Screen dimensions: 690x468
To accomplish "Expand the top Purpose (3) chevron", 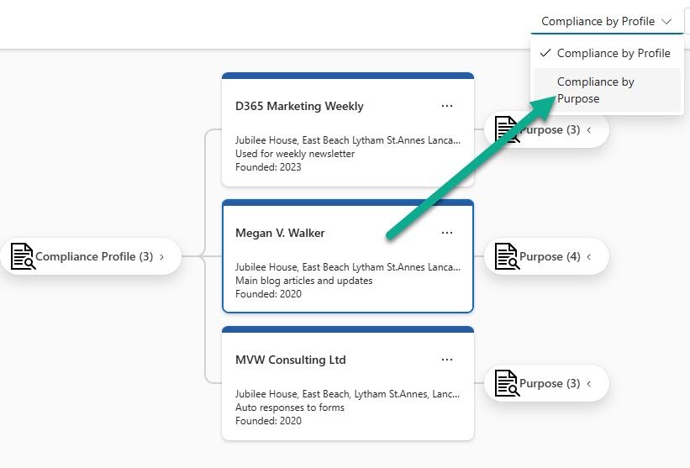I will (589, 130).
